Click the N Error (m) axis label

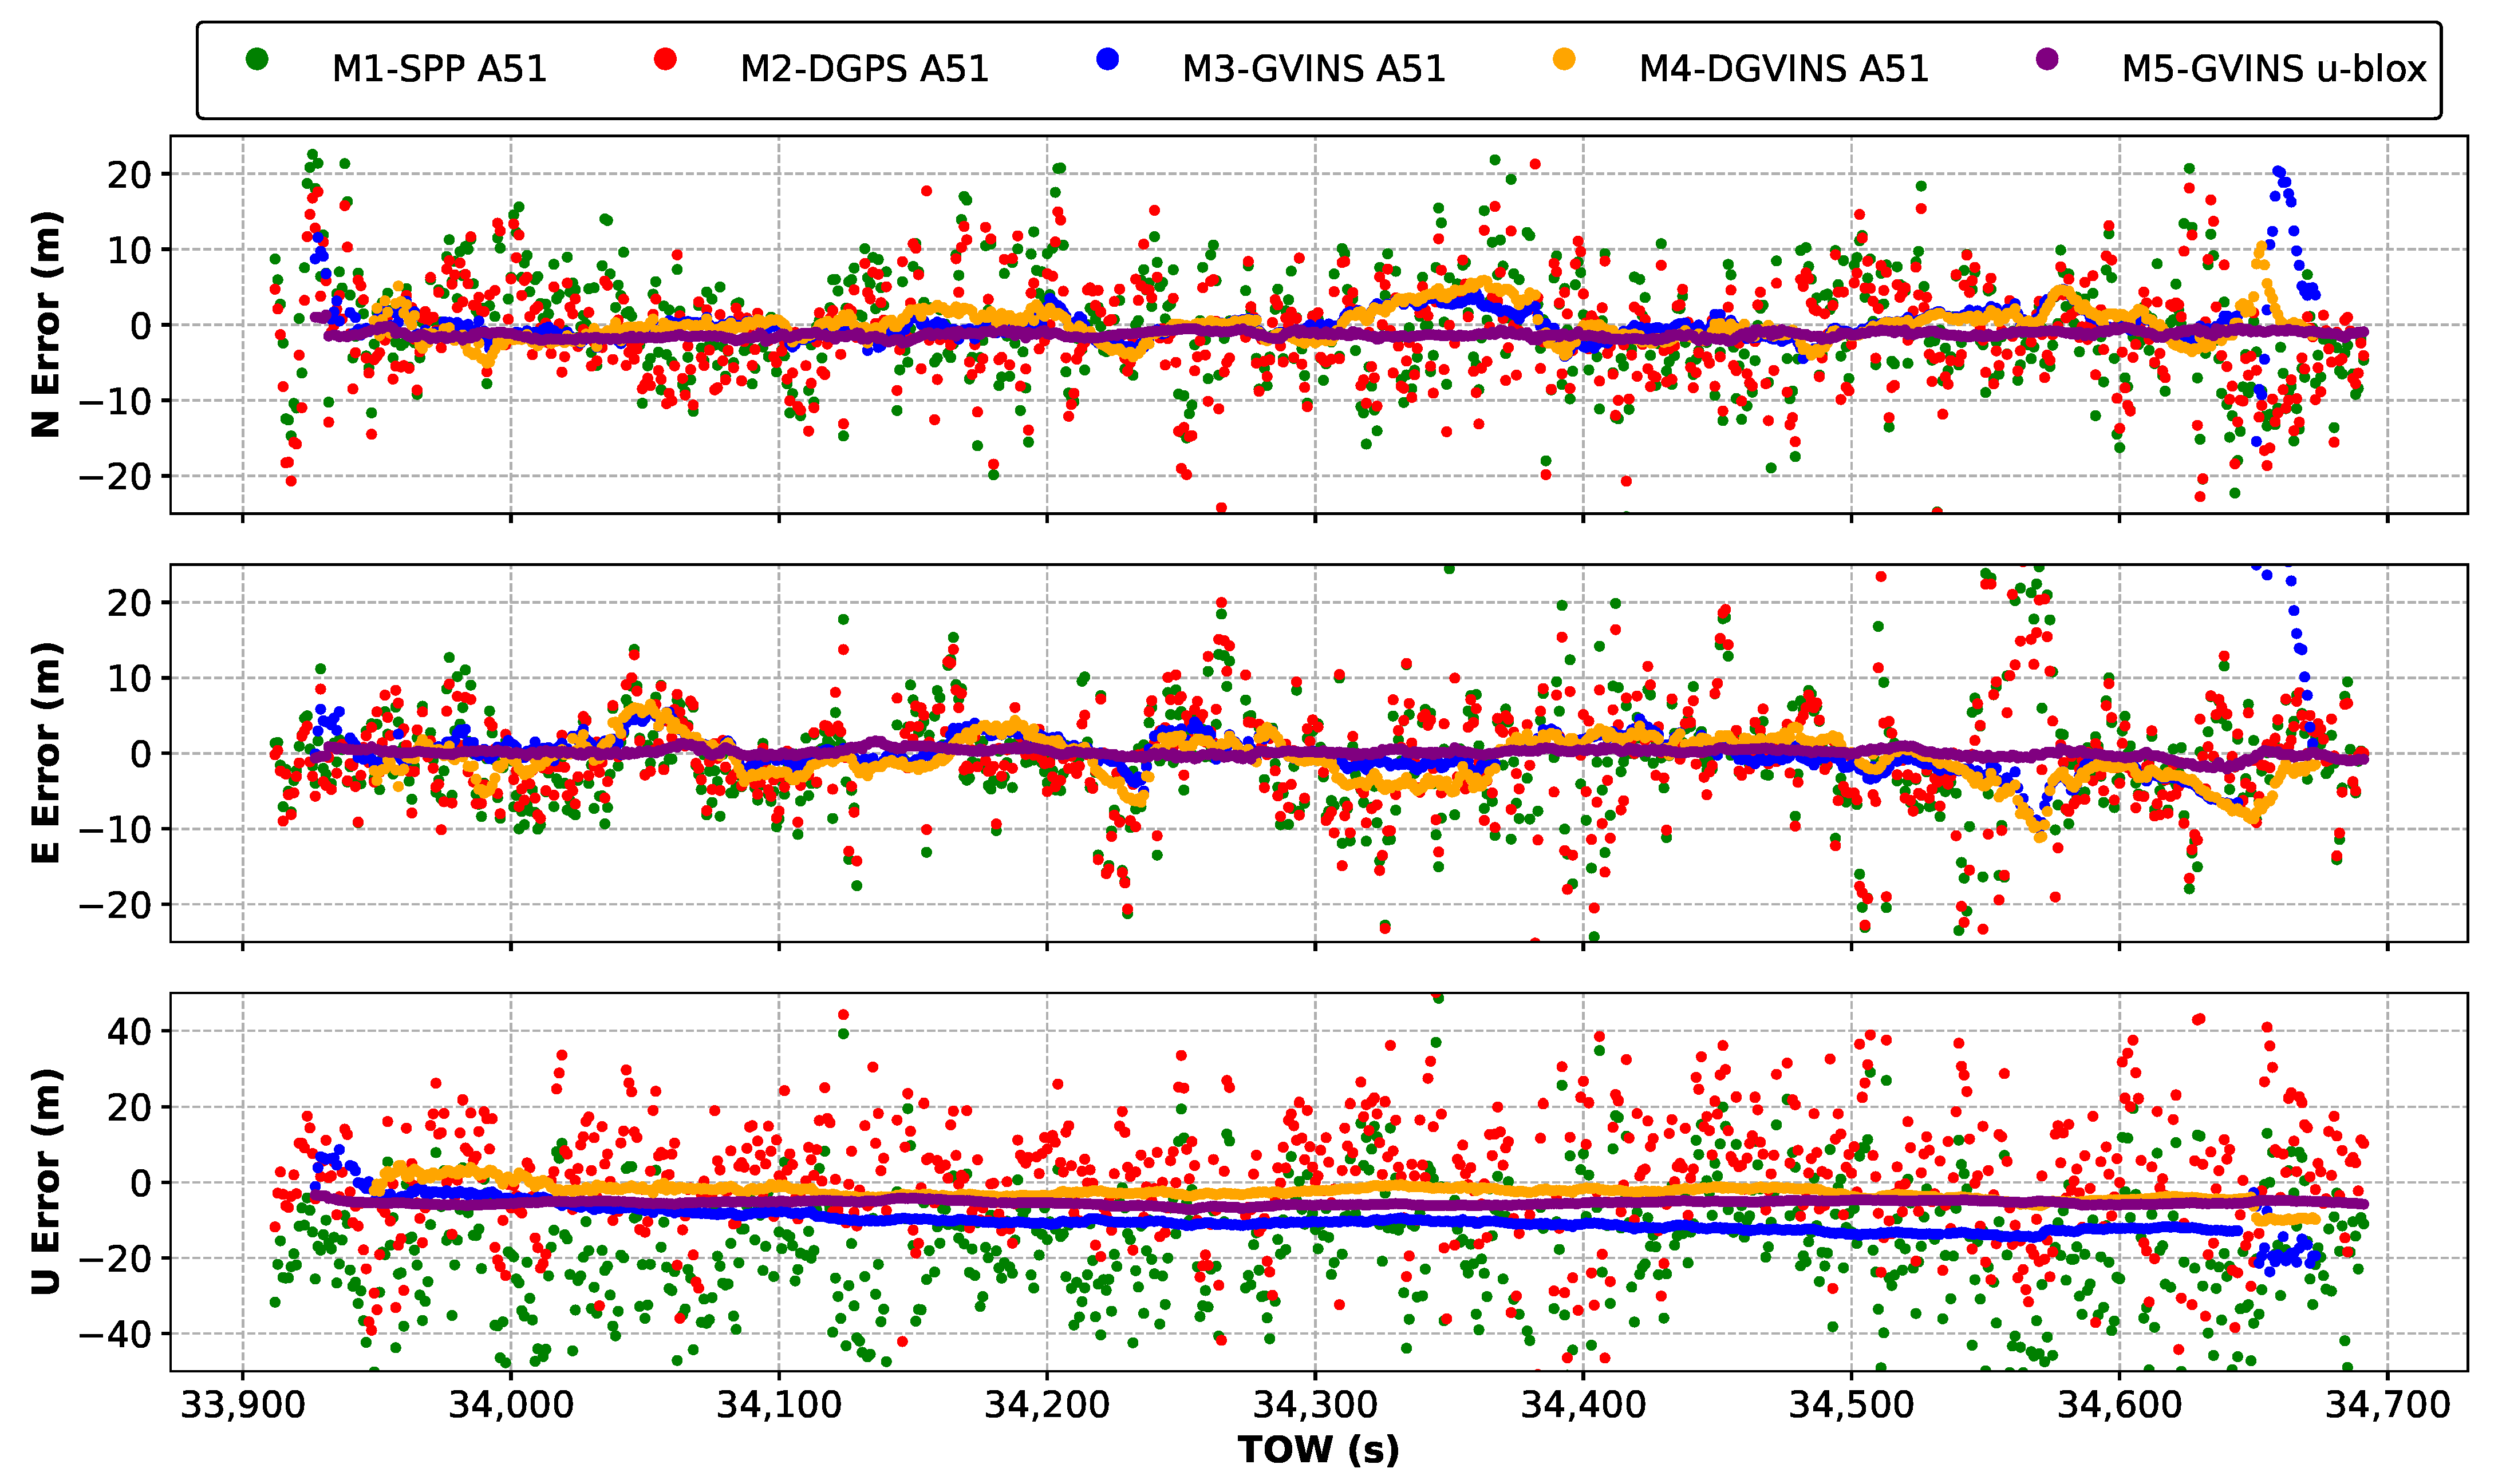coord(47,324)
